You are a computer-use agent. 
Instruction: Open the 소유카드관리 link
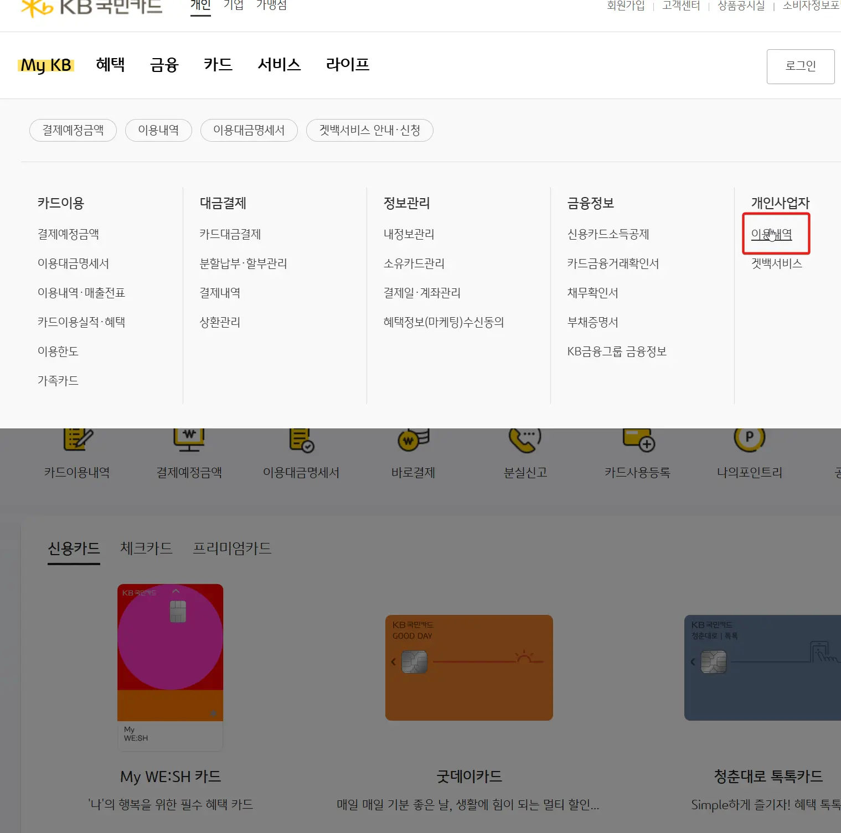pos(414,263)
